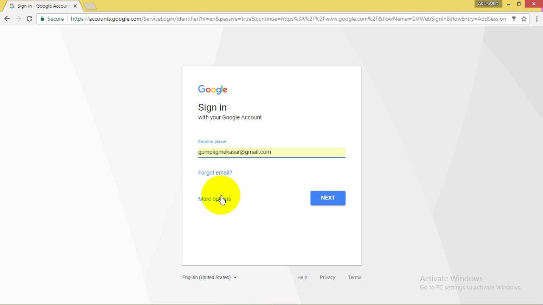Open the Terms link in footer

pyautogui.click(x=355, y=277)
